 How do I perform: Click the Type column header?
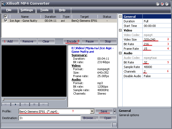click(66, 17)
